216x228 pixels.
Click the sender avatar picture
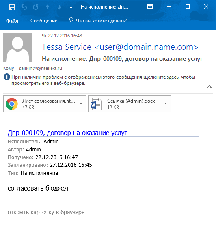click(18, 47)
